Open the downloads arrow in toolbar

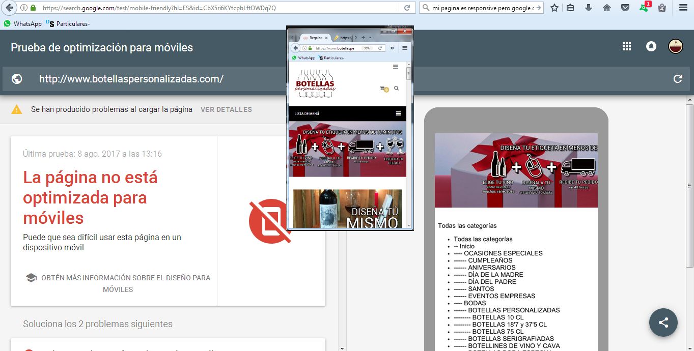(x=589, y=8)
